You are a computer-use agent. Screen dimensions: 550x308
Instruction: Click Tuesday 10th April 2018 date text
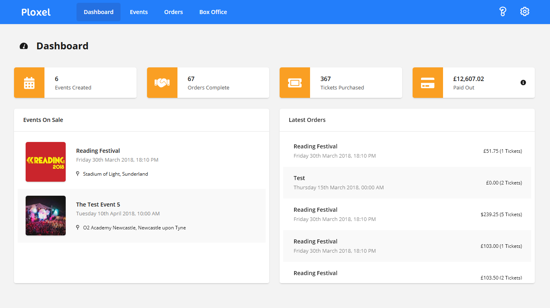pyautogui.click(x=118, y=214)
